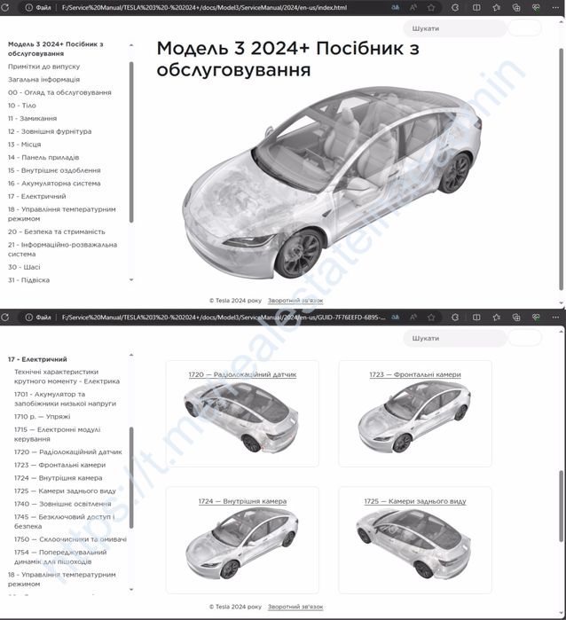Click the sidebar scroll-down arrow in the top window
Screen dimensions: 566x620
[x=131, y=280]
